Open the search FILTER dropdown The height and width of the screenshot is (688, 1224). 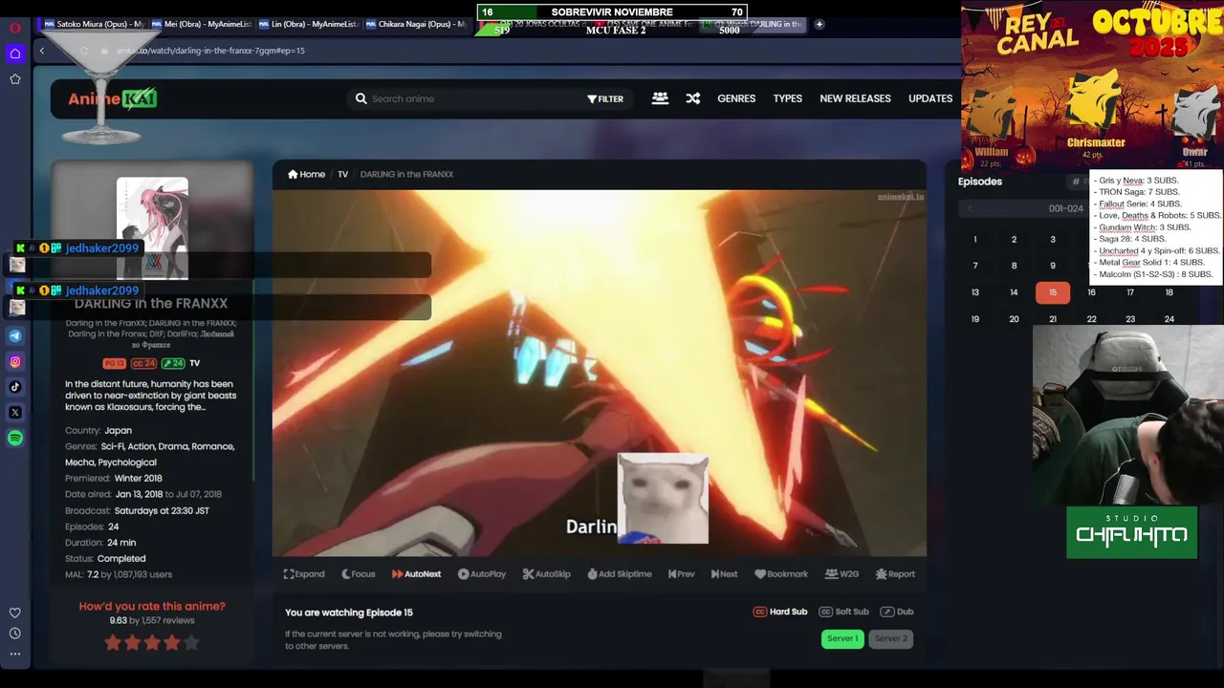click(x=605, y=98)
